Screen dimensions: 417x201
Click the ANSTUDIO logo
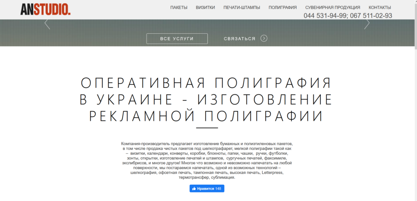pyautogui.click(x=46, y=9)
